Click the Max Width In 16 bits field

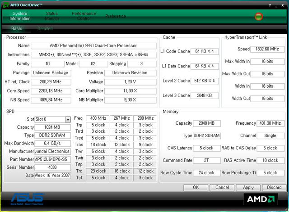point(267,62)
